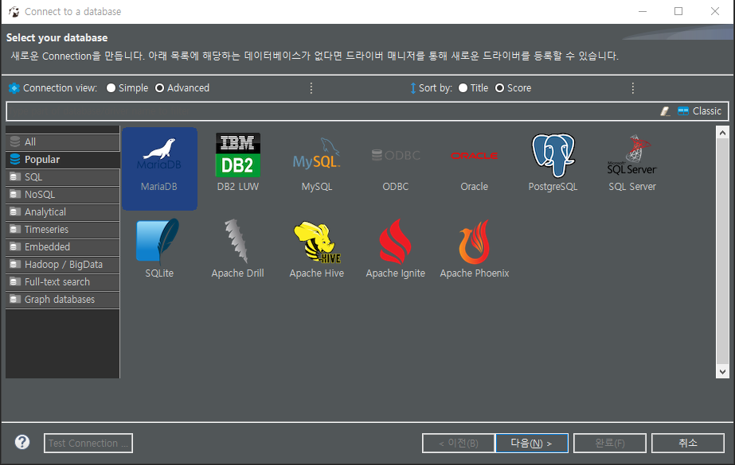Focus the database filter text field
The image size is (735, 465).
(x=333, y=111)
